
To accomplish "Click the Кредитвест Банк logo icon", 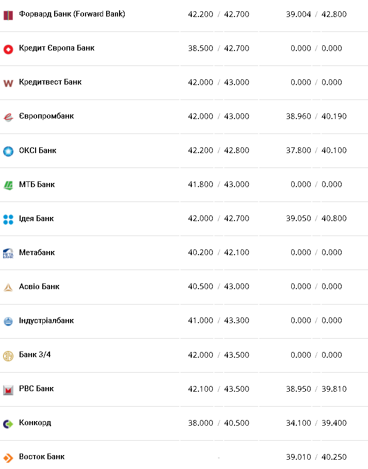I will [8, 83].
